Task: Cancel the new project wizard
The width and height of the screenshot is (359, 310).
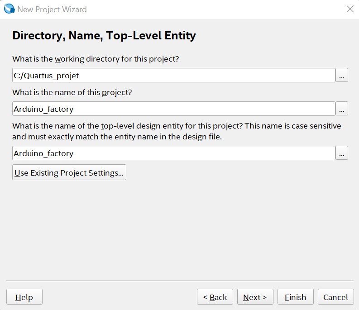Action: tap(335, 297)
